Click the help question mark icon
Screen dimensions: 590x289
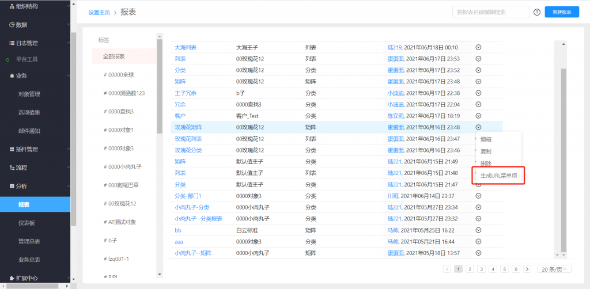coord(537,12)
